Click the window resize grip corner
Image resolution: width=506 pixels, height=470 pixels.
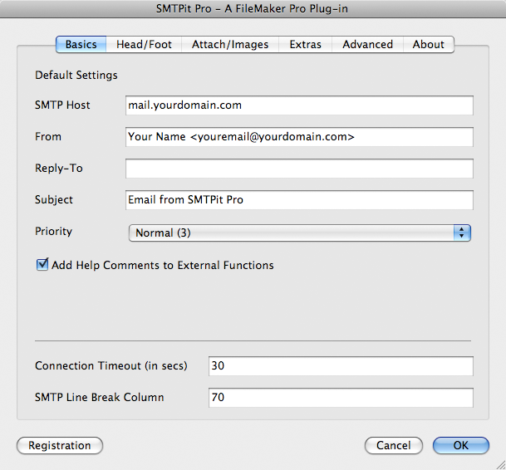click(500, 465)
